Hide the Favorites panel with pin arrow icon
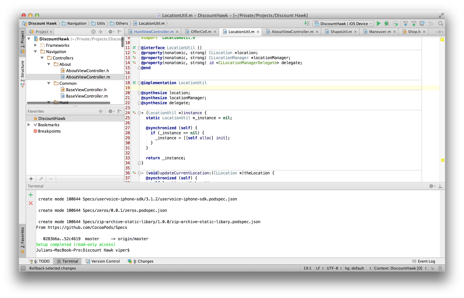 120,111
